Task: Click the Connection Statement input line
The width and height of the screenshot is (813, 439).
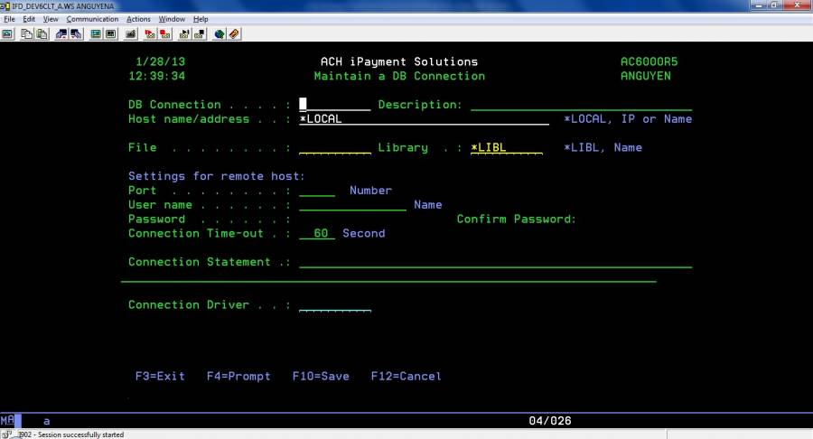Action: pyautogui.click(x=495, y=262)
